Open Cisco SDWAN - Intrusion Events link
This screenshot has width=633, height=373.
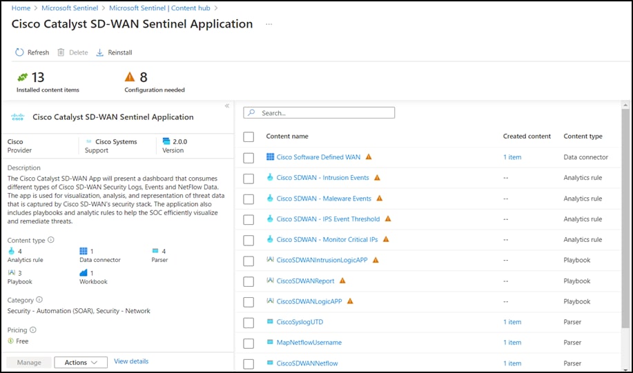click(x=322, y=177)
